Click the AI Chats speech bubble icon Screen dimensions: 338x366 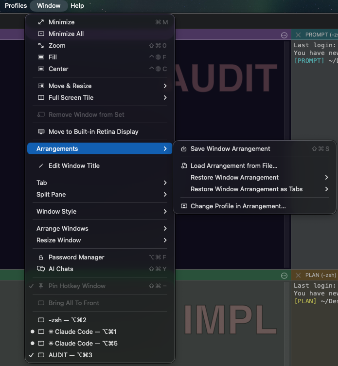[41, 269]
